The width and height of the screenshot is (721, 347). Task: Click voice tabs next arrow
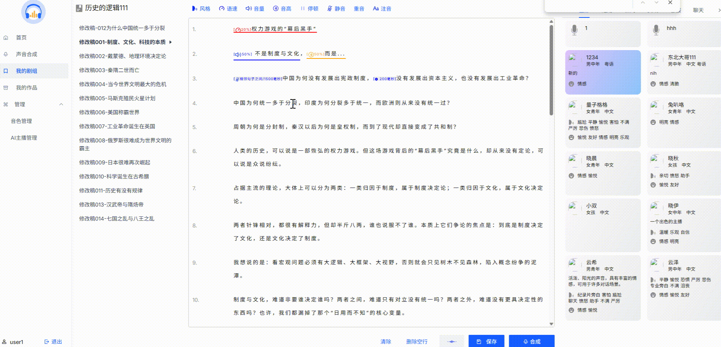(719, 10)
